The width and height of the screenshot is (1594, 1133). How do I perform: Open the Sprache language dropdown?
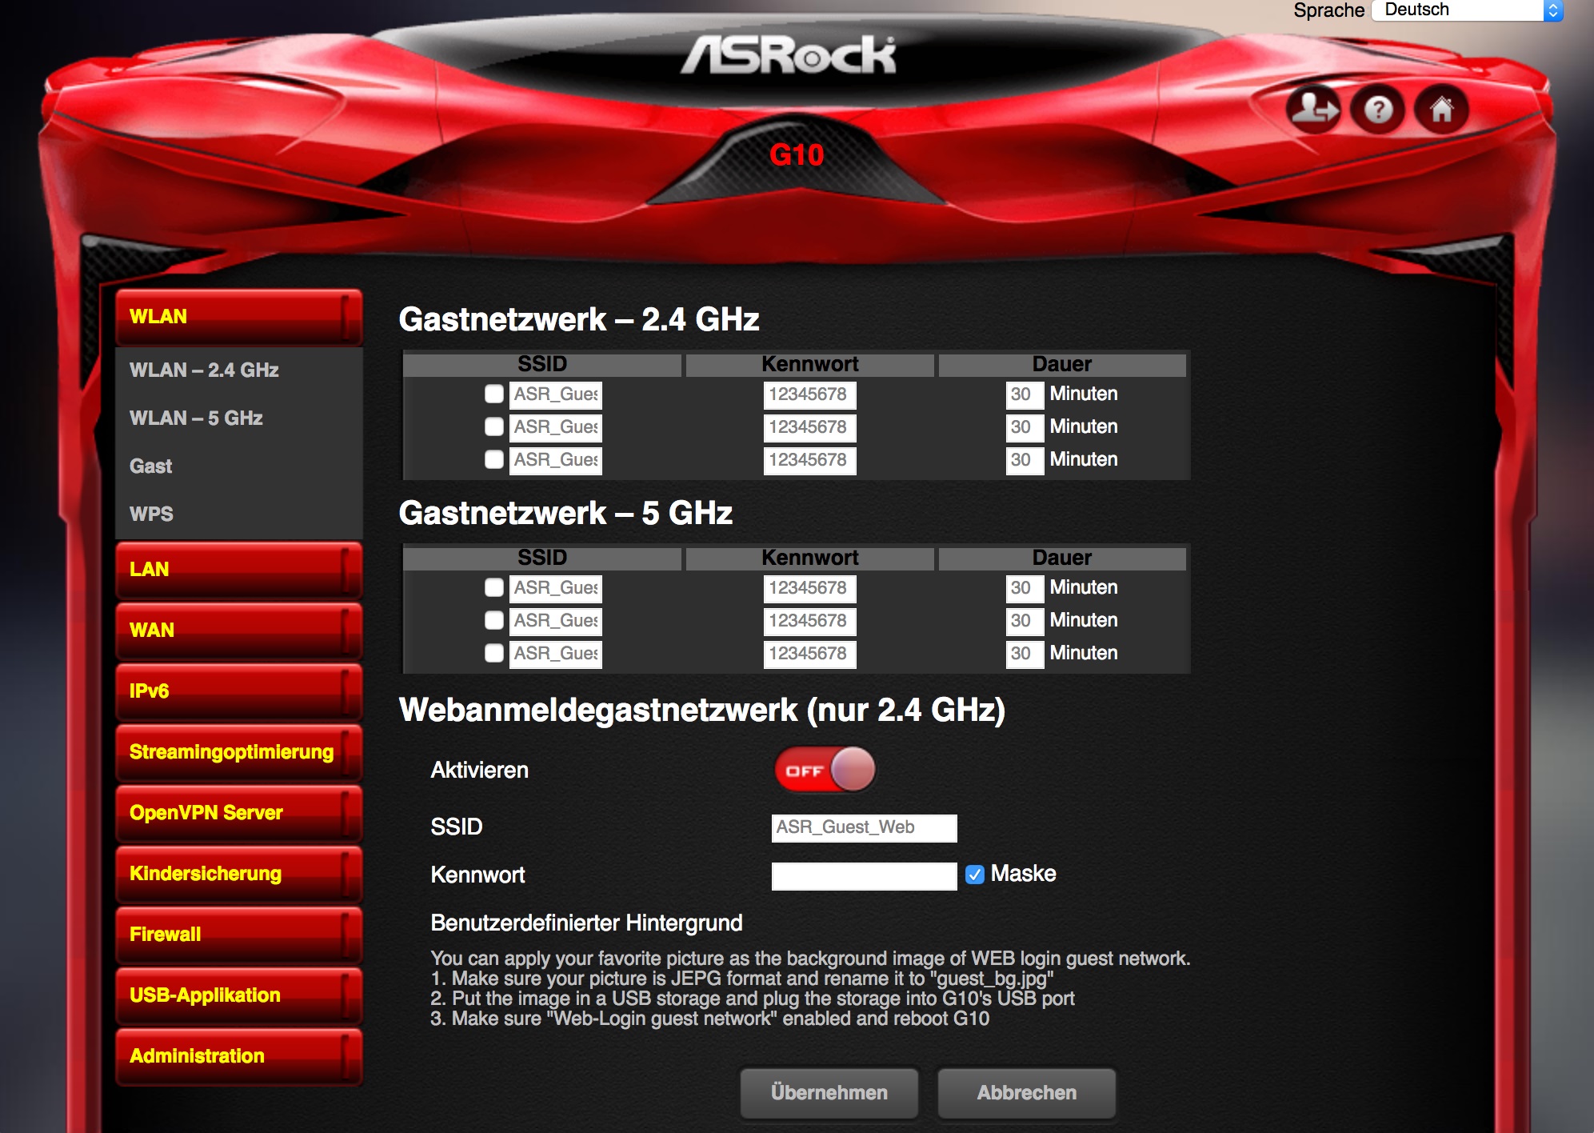(x=1467, y=10)
